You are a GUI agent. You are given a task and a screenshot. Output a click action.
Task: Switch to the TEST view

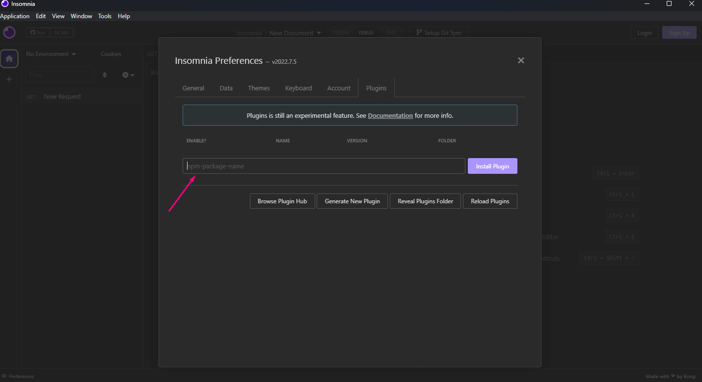click(x=391, y=33)
